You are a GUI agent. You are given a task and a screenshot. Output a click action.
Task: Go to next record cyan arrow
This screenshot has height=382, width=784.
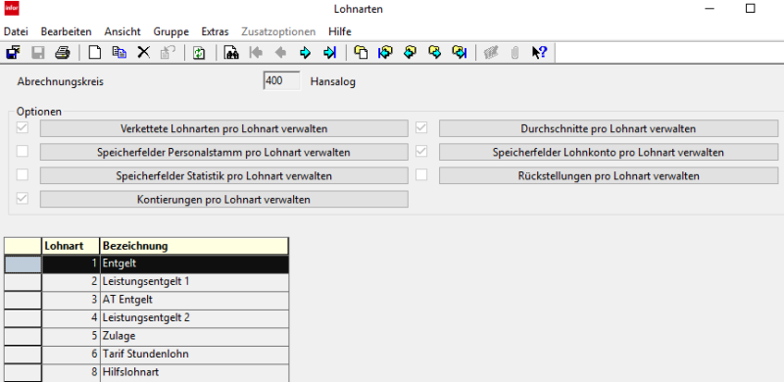point(305,53)
